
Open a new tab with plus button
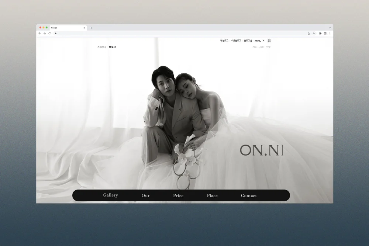[91, 28]
